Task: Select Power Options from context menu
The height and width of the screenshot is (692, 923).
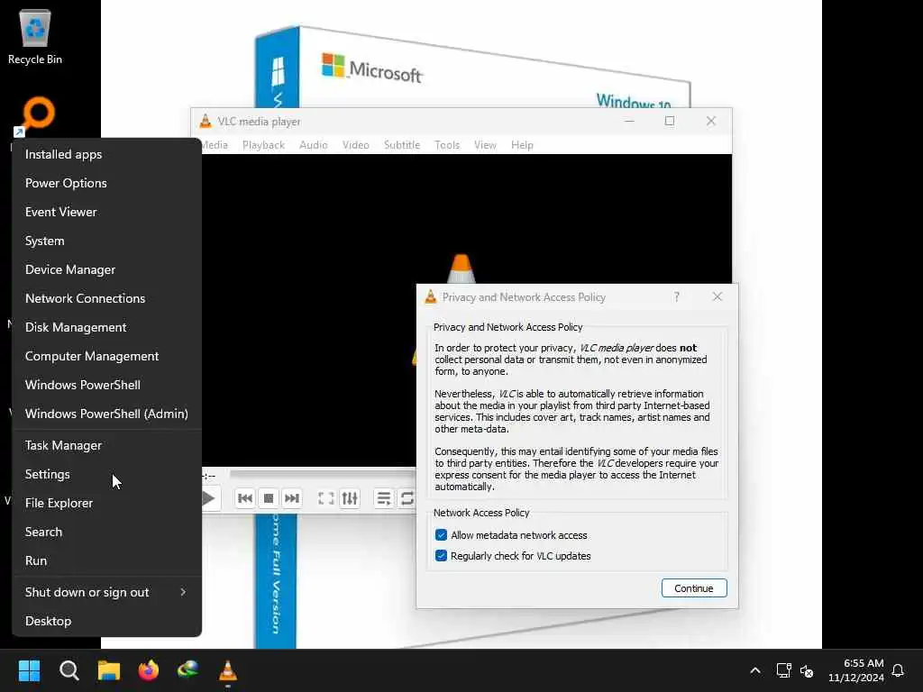Action: [106, 183]
